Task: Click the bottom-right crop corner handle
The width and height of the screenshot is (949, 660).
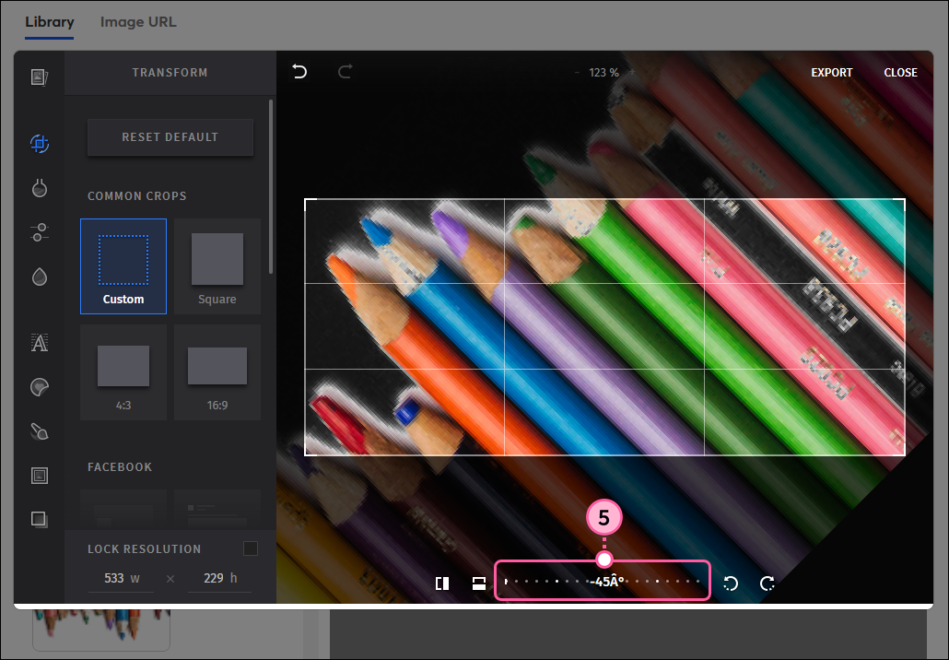Action: [904, 454]
